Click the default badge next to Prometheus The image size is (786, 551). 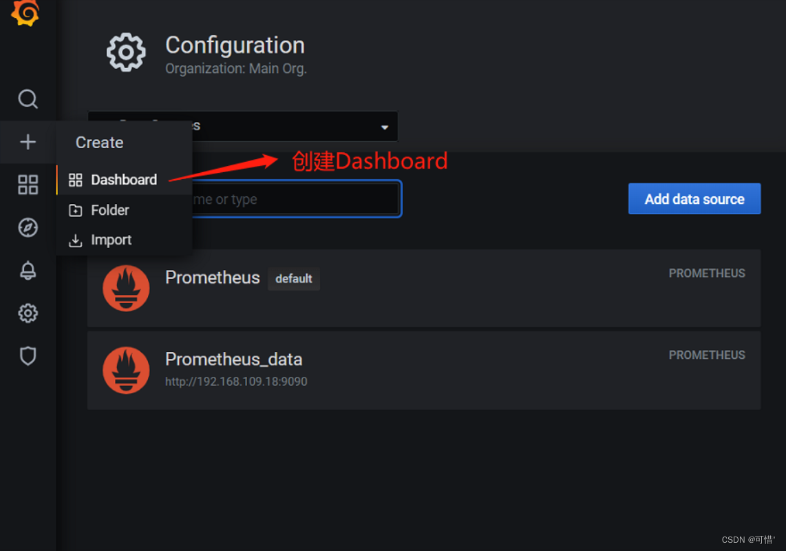point(294,278)
